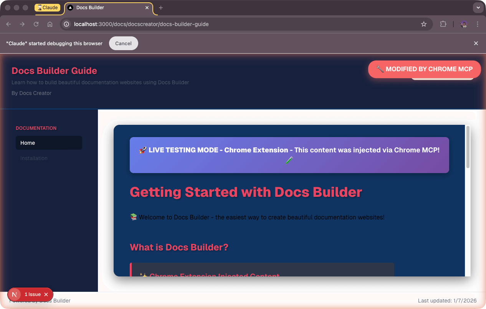This screenshot has height=309, width=486.
Task: Click the forward navigation arrow
Action: (x=22, y=24)
